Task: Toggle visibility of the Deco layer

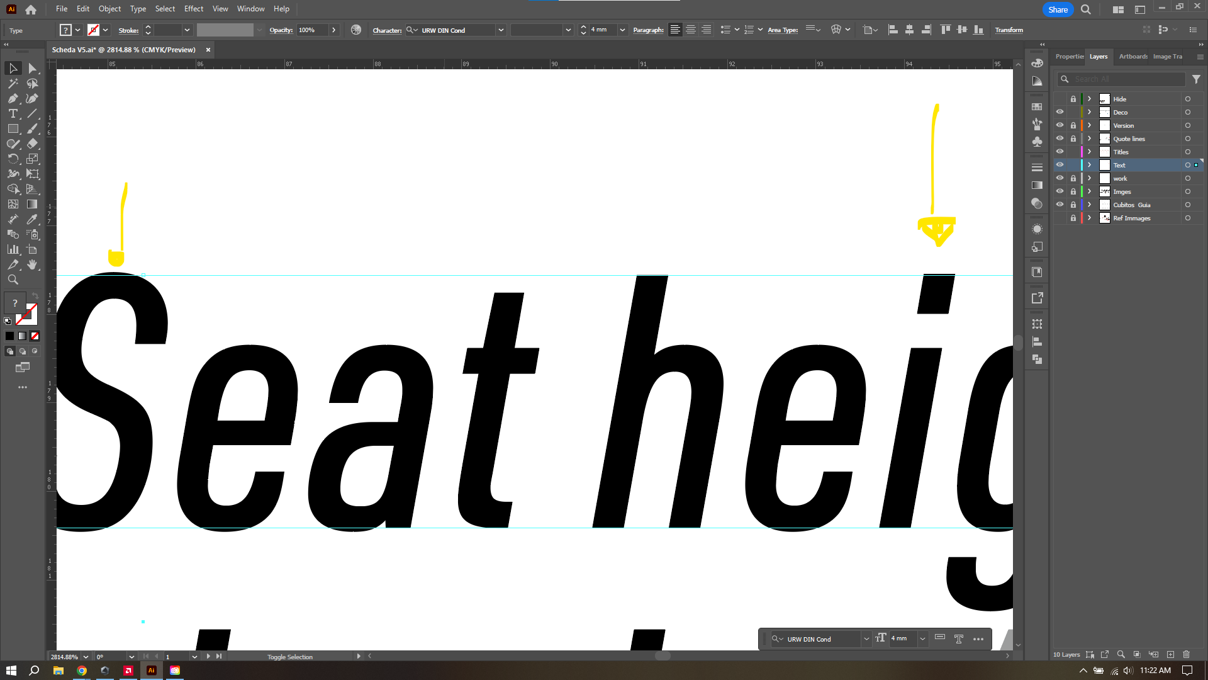Action: coord(1060,112)
